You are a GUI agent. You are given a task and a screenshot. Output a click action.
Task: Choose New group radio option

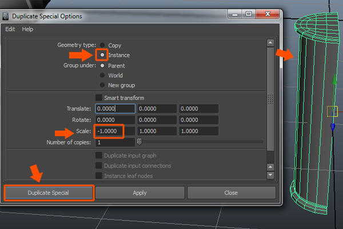pyautogui.click(x=102, y=85)
